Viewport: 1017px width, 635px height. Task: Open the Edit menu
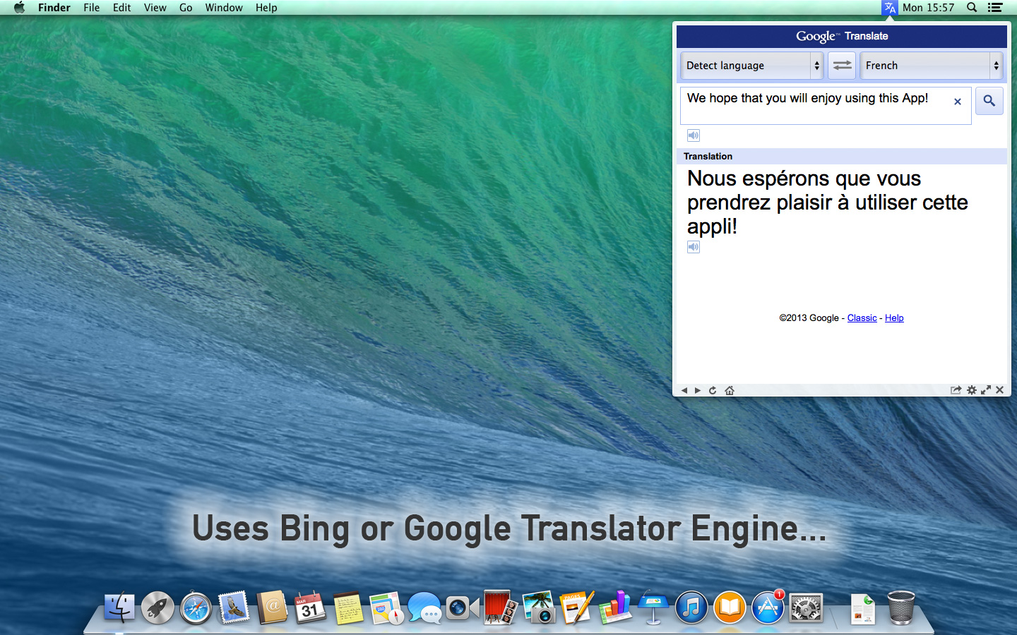pos(122,8)
